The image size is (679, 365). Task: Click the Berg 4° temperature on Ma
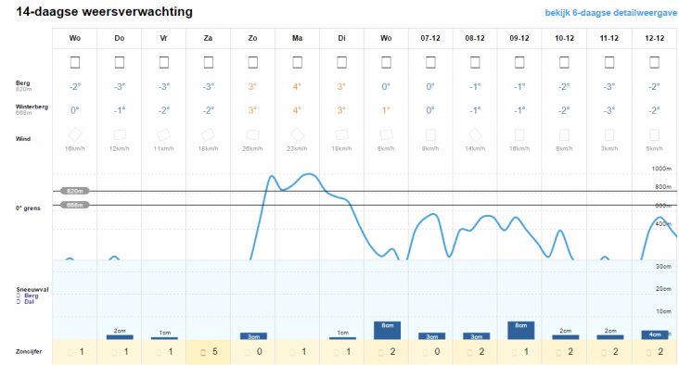pos(297,86)
